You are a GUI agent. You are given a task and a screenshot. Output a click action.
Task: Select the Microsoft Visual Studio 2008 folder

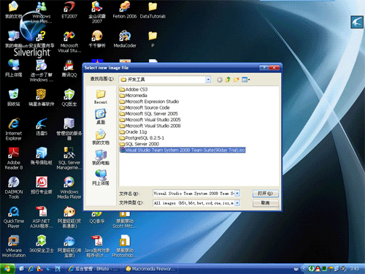150,126
